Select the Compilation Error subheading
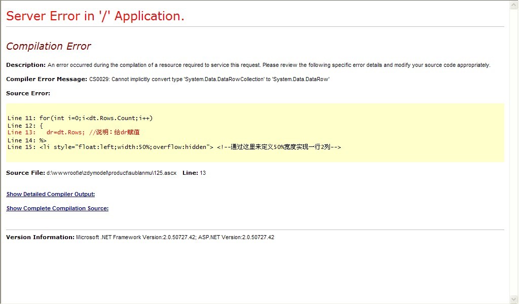 click(48, 46)
